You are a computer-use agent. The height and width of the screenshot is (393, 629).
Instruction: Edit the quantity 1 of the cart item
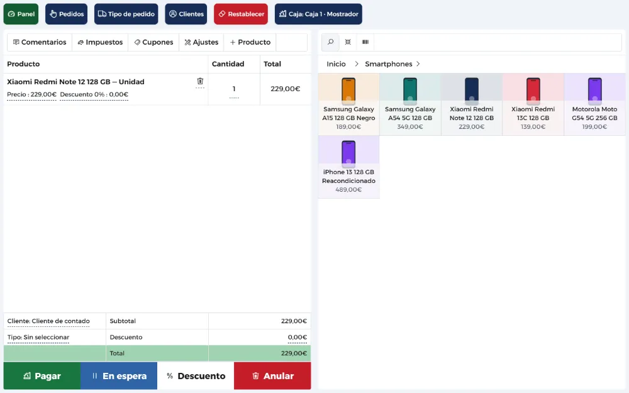pos(234,89)
